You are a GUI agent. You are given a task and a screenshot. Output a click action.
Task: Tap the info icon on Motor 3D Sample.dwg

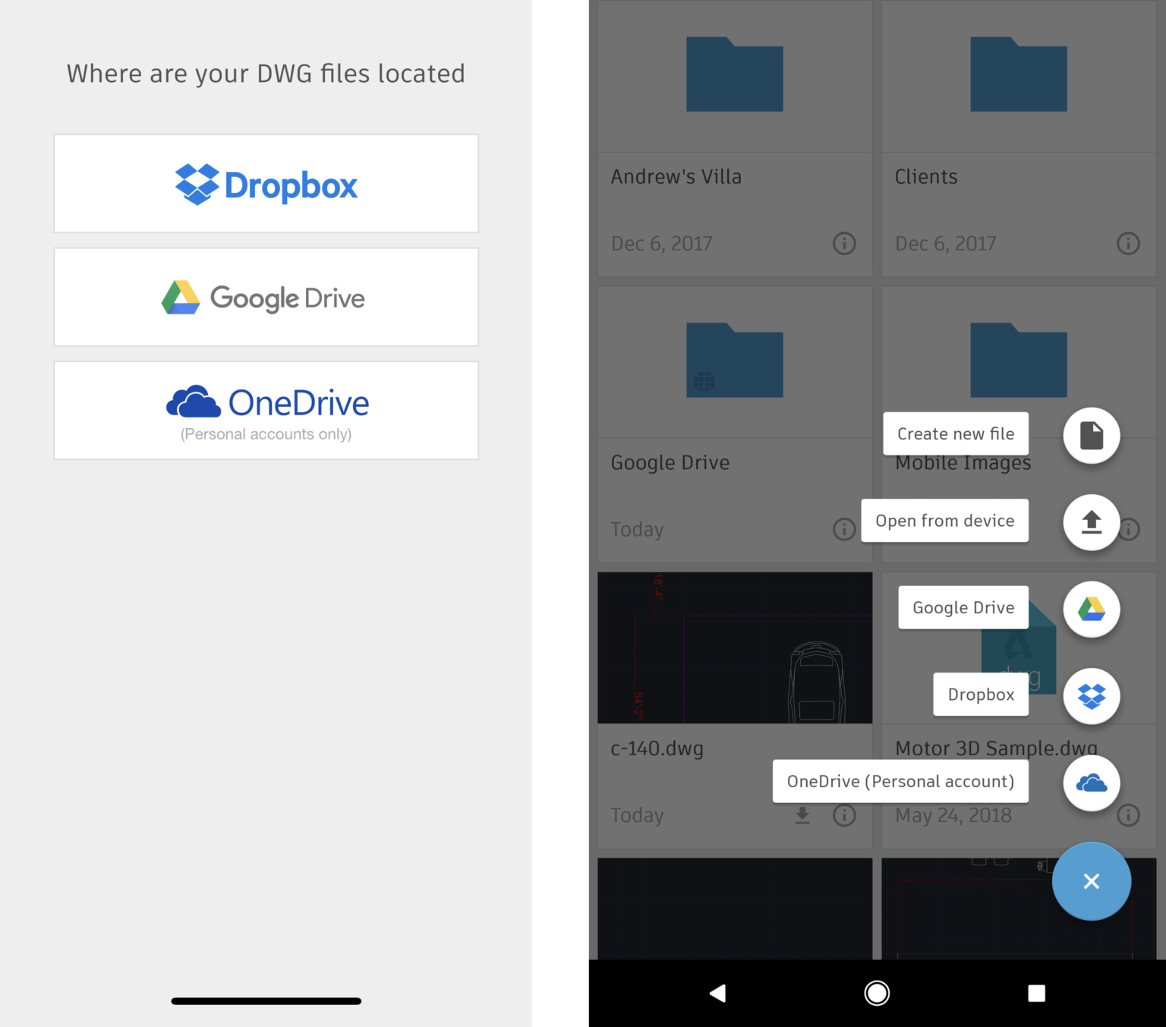1128,815
